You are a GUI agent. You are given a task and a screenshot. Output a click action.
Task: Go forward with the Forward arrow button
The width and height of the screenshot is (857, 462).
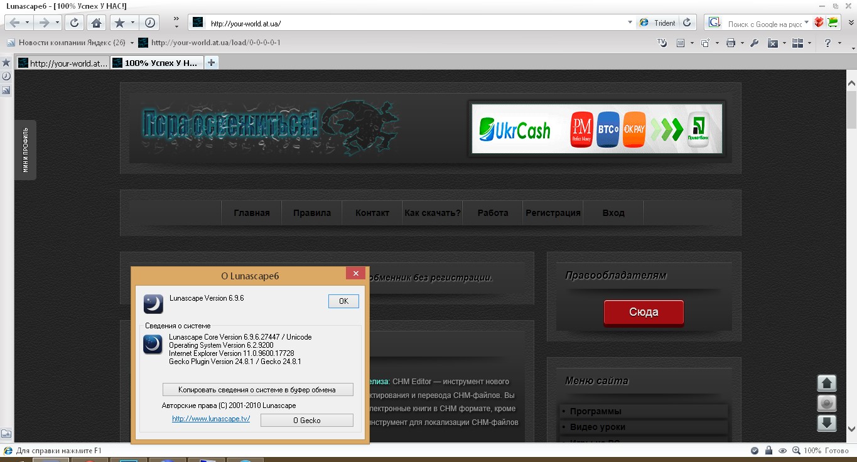pyautogui.click(x=44, y=23)
